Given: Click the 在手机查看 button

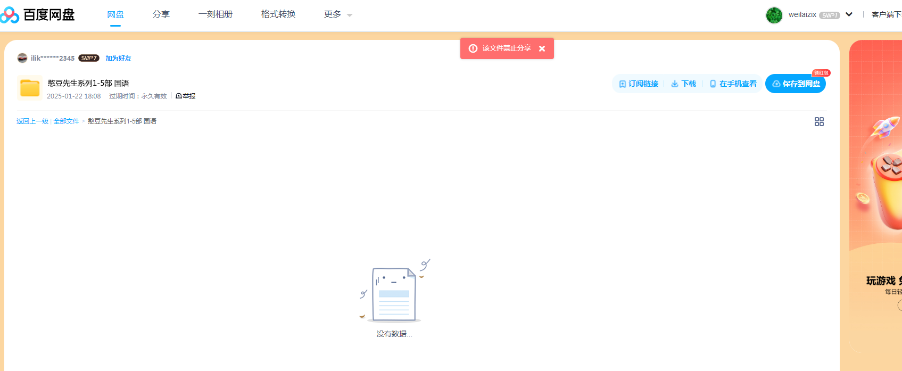Looking at the screenshot, I should point(733,84).
